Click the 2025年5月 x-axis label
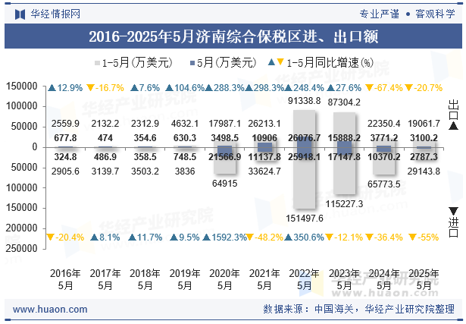 click(424, 280)
